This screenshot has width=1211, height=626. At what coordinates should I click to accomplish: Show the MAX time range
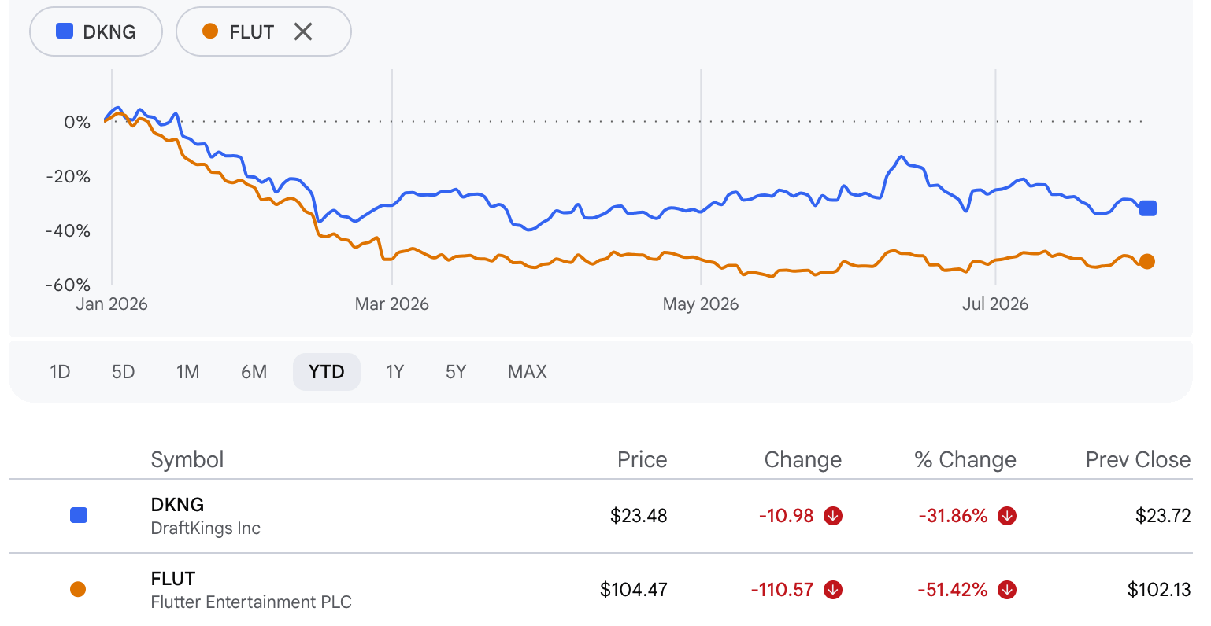point(528,372)
